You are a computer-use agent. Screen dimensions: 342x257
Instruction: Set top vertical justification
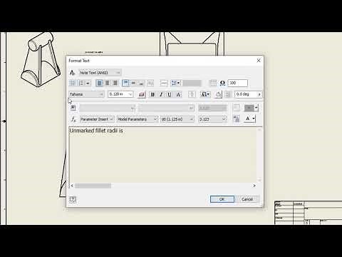click(x=125, y=83)
